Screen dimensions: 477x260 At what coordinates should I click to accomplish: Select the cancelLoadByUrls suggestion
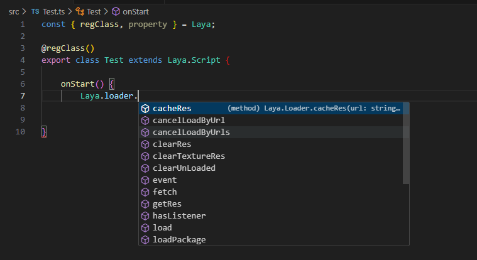click(191, 133)
